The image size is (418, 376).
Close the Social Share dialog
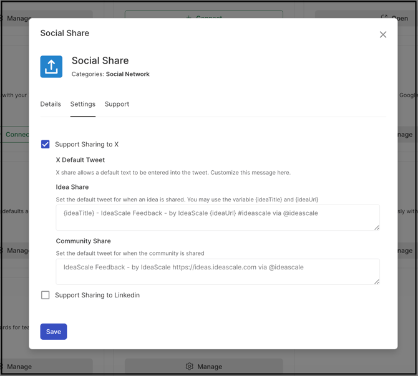point(383,35)
